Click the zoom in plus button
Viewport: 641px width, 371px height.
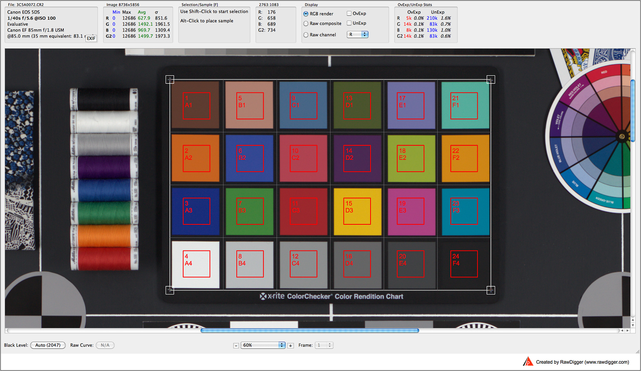click(x=291, y=345)
